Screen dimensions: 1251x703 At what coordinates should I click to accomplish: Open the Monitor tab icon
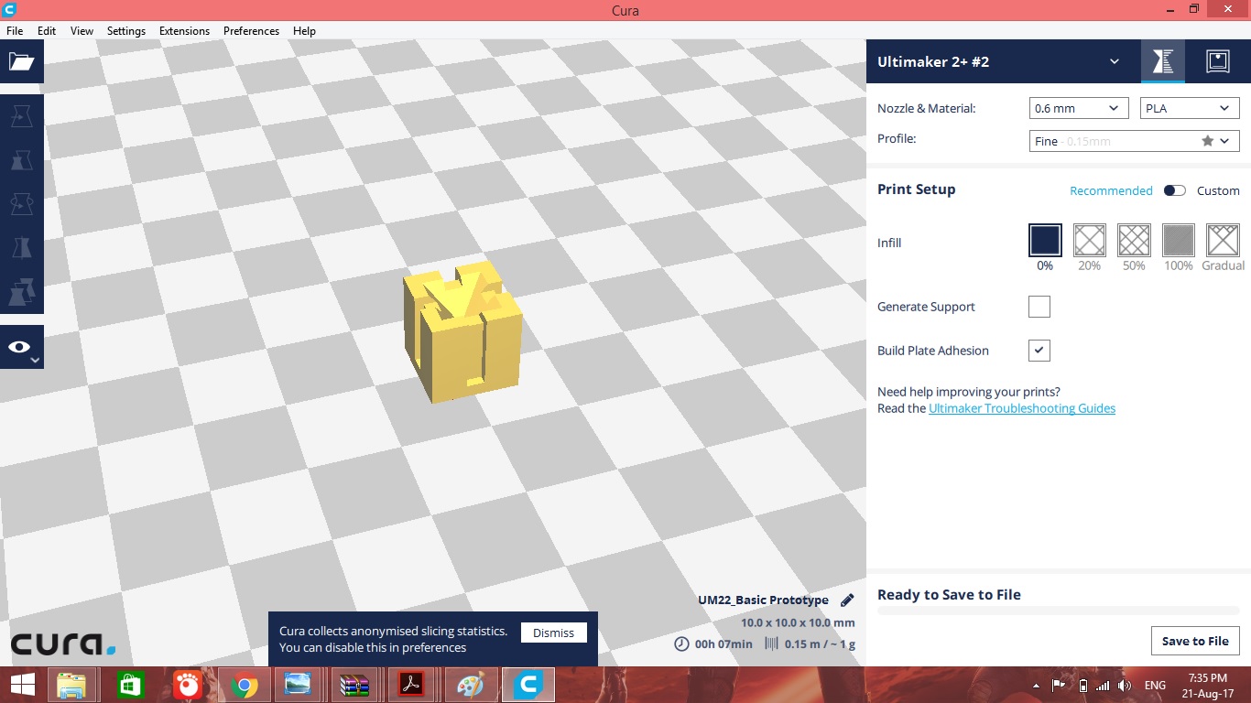click(1217, 61)
